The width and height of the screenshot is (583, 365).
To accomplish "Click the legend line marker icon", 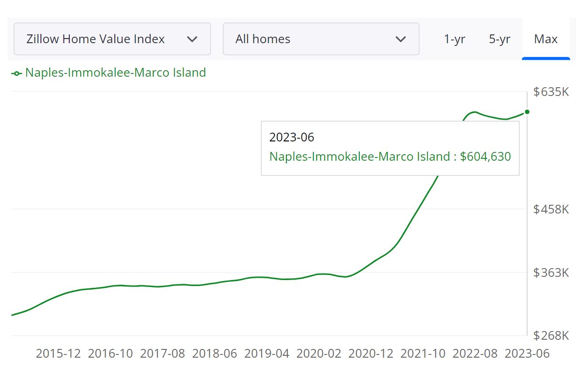I will tap(17, 73).
